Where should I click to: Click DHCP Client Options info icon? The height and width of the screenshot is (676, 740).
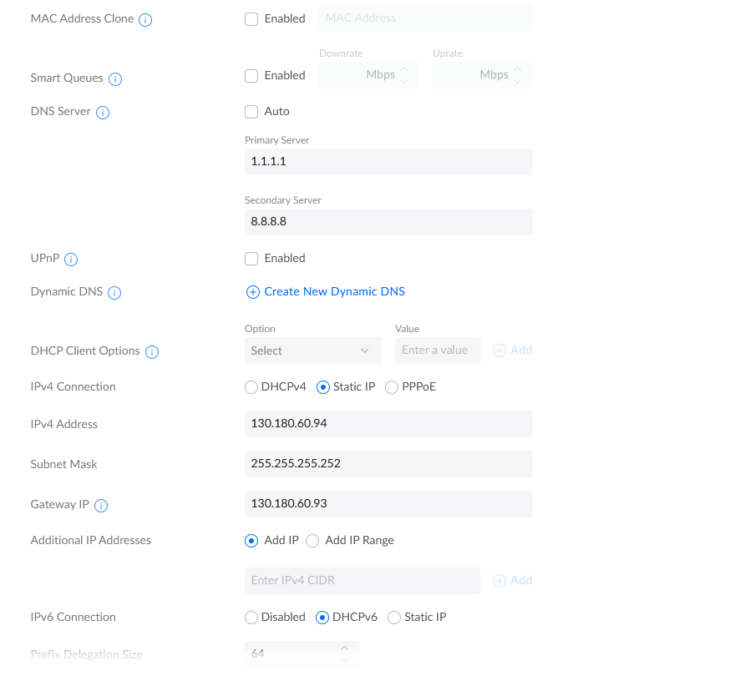click(152, 352)
